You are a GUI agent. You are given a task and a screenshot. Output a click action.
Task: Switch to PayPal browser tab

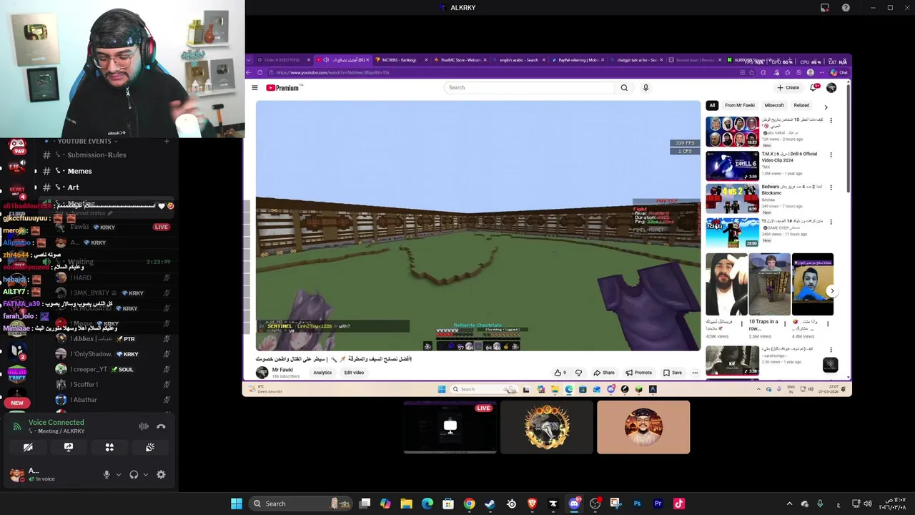click(x=578, y=60)
